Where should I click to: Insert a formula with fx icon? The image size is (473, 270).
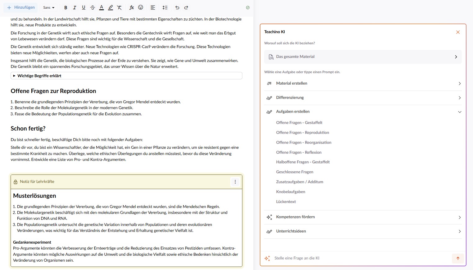click(x=132, y=7)
